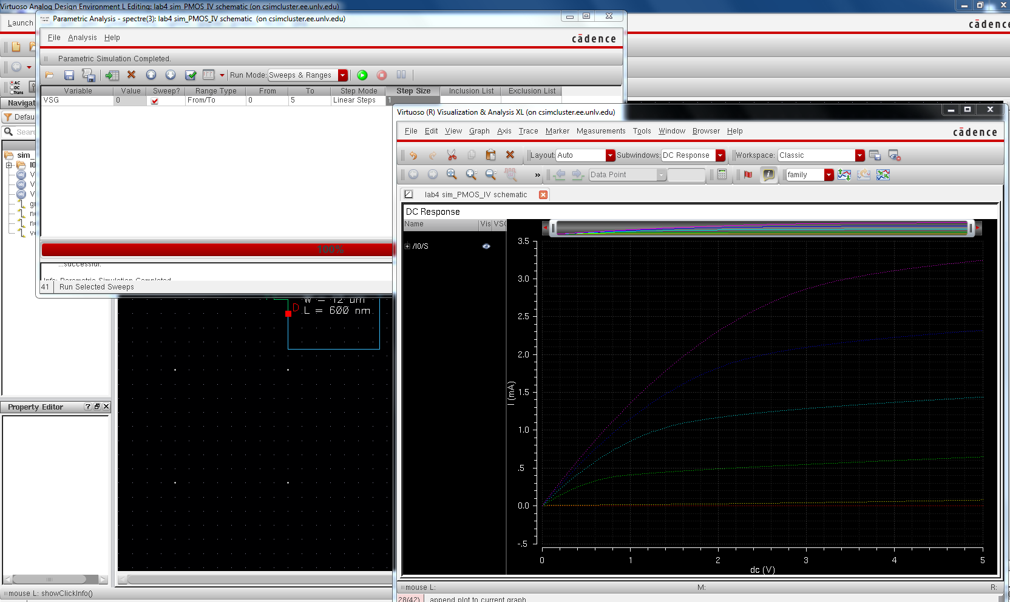Open Trace menu in Visualization window
This screenshot has width=1010, height=602.
(x=528, y=131)
